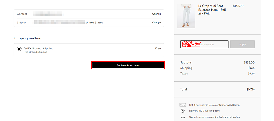
Task: Click the Shipping method heading
Action: pyautogui.click(x=27, y=38)
